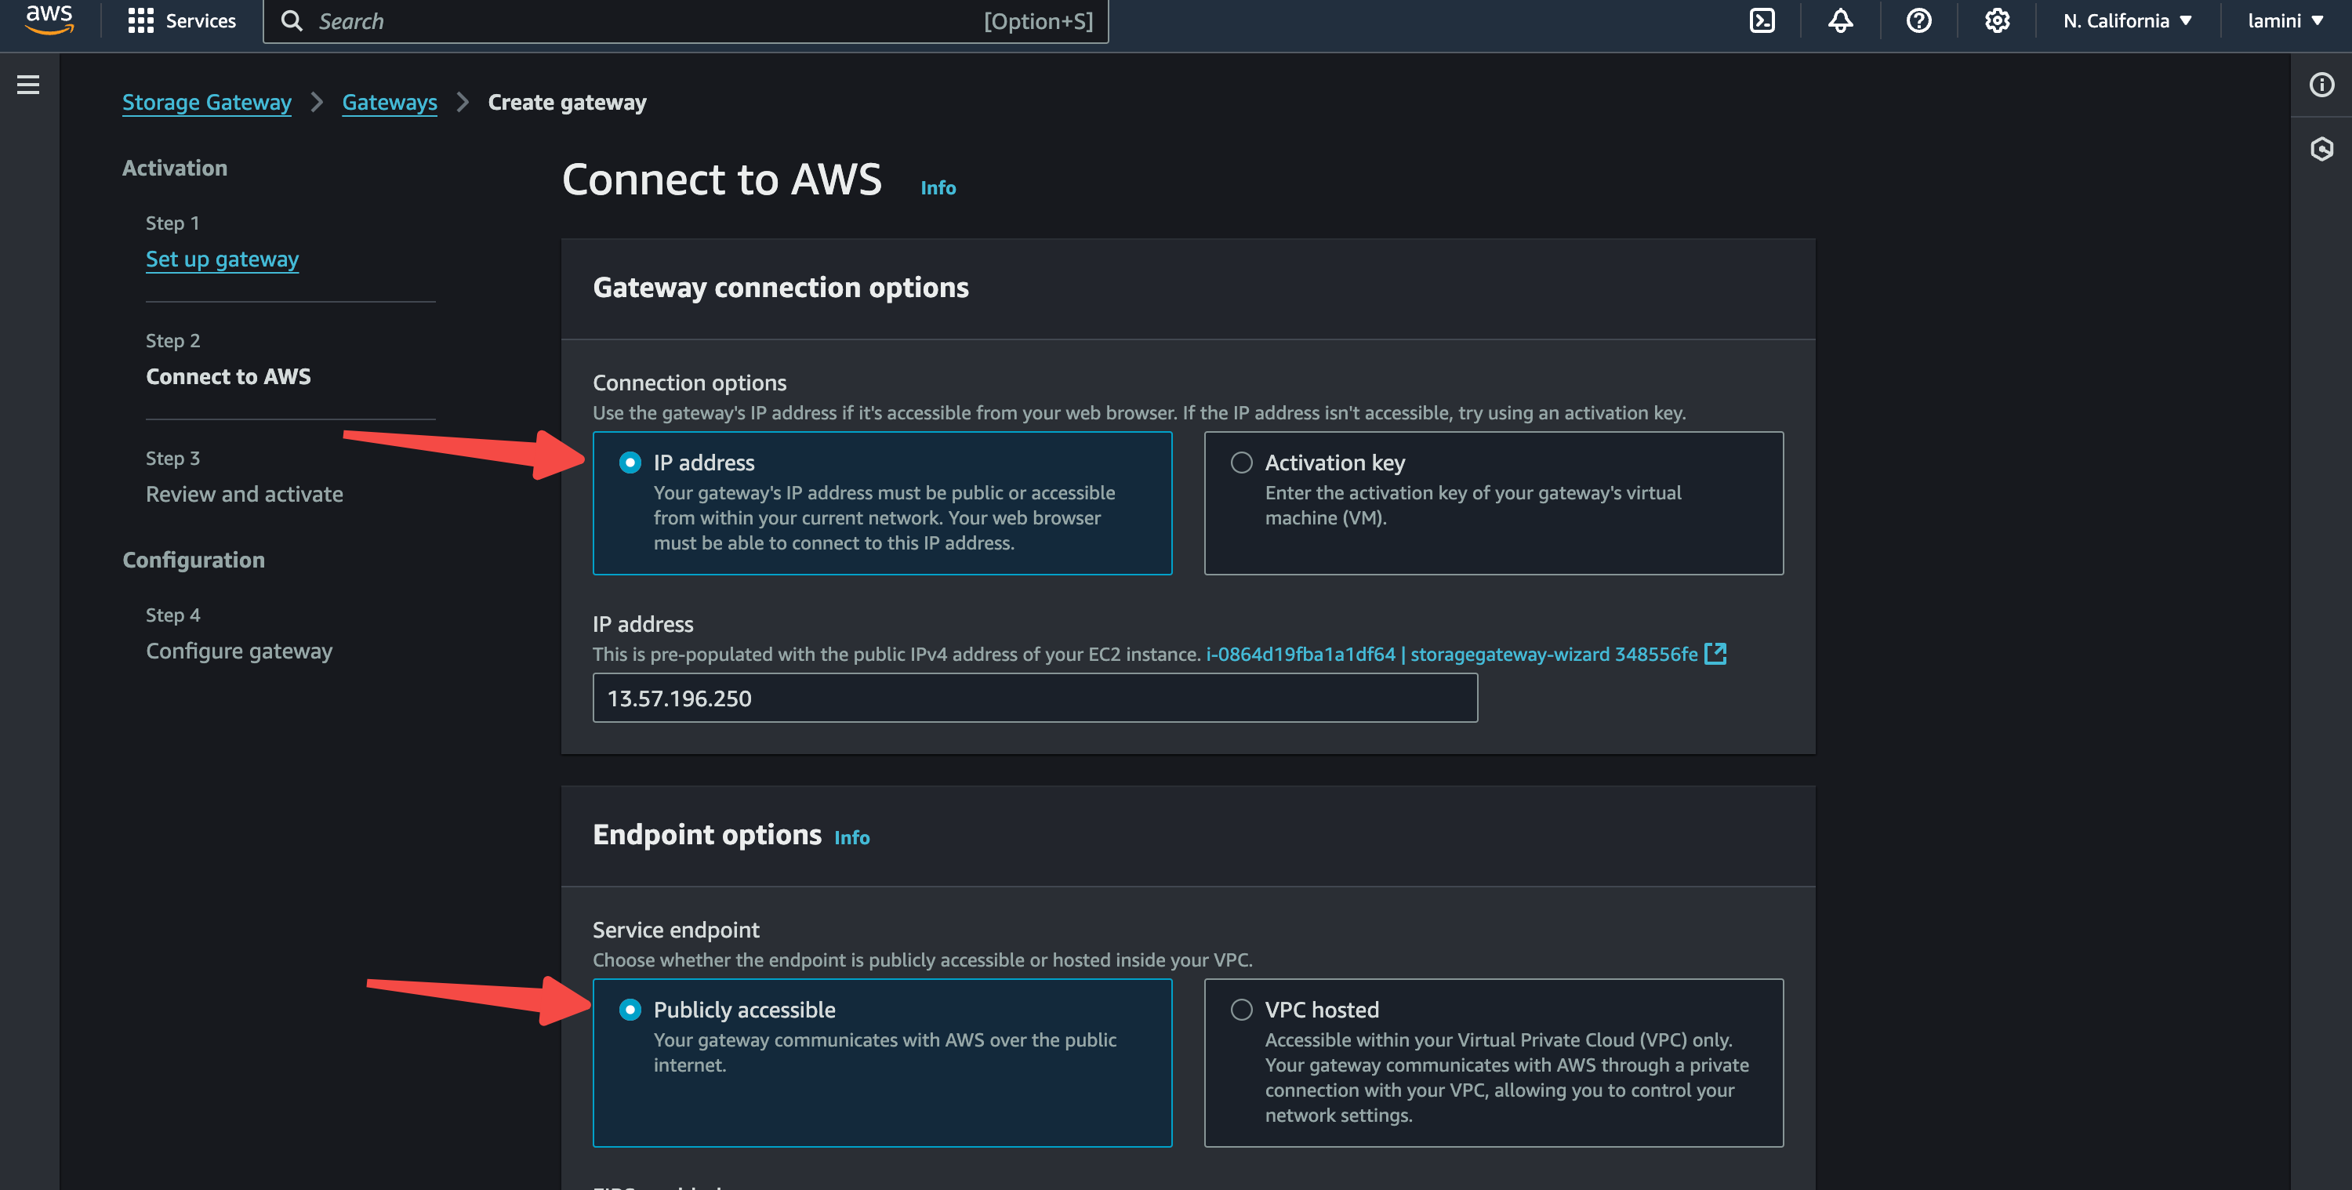The height and width of the screenshot is (1190, 2352).
Task: Open the notifications bell
Action: click(1840, 21)
